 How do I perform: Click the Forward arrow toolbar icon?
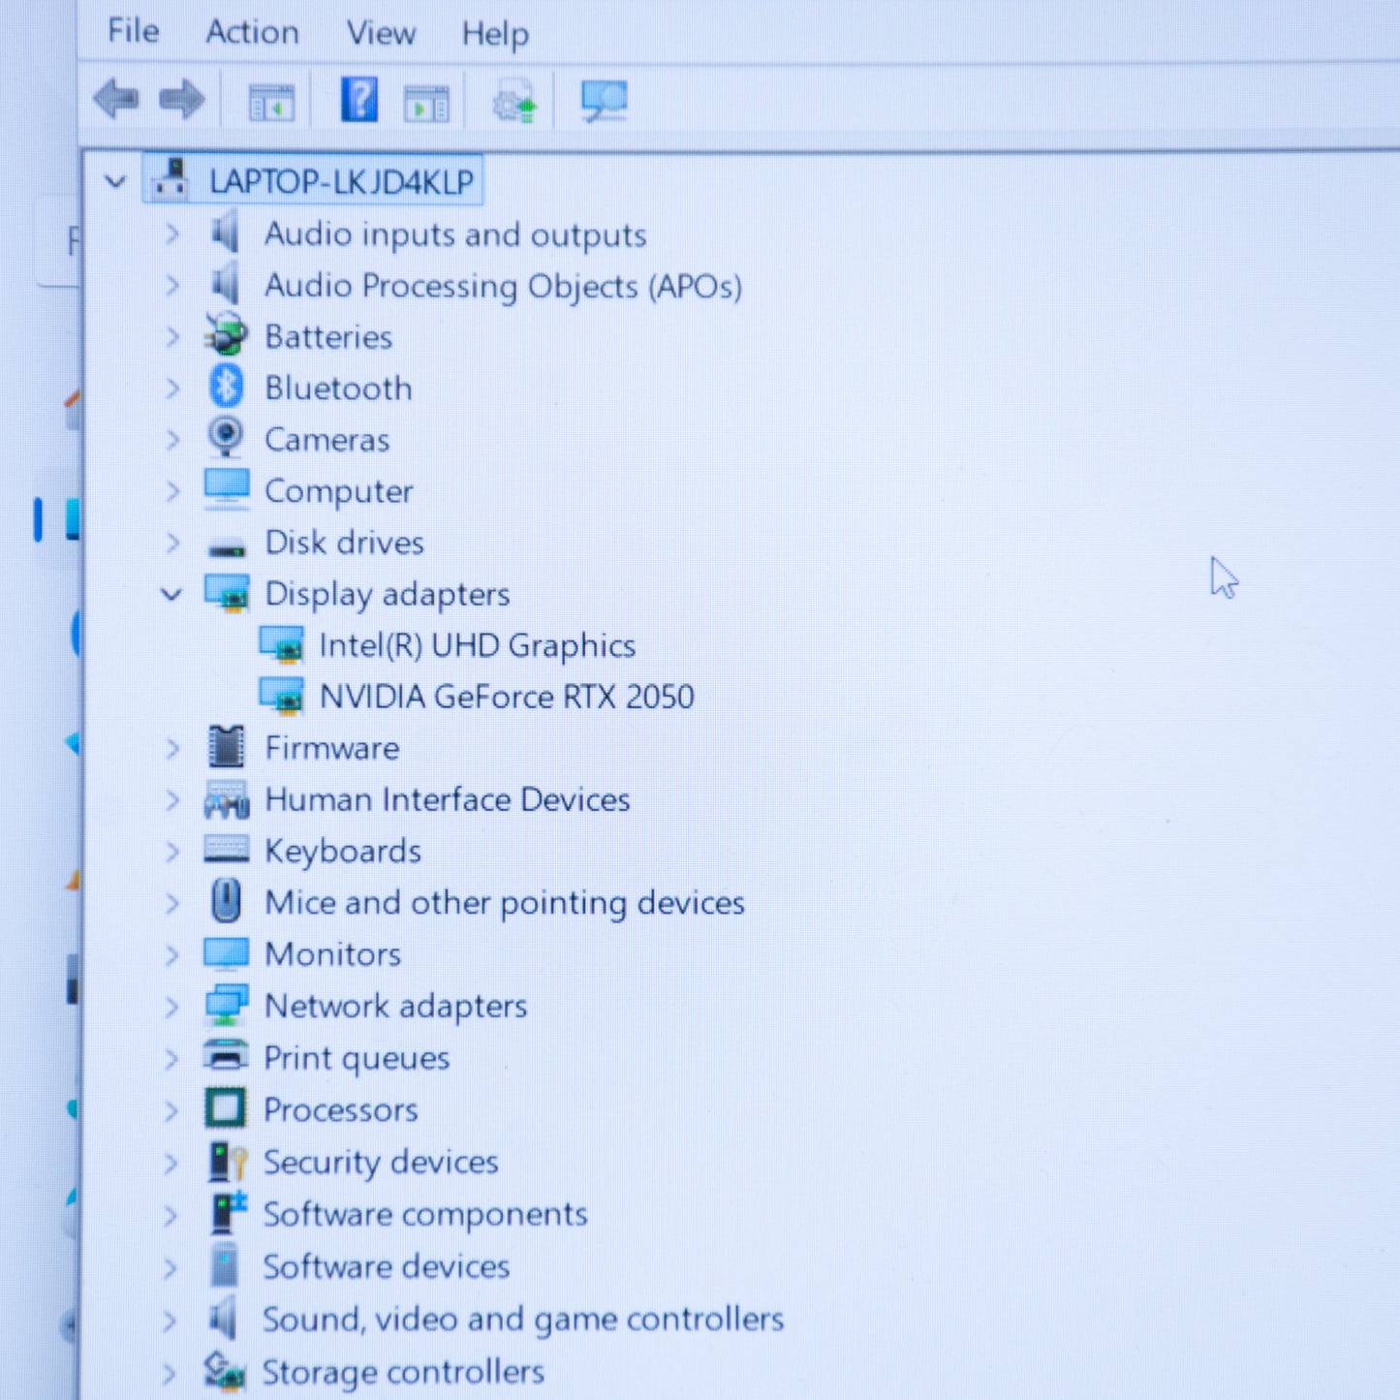tap(182, 100)
